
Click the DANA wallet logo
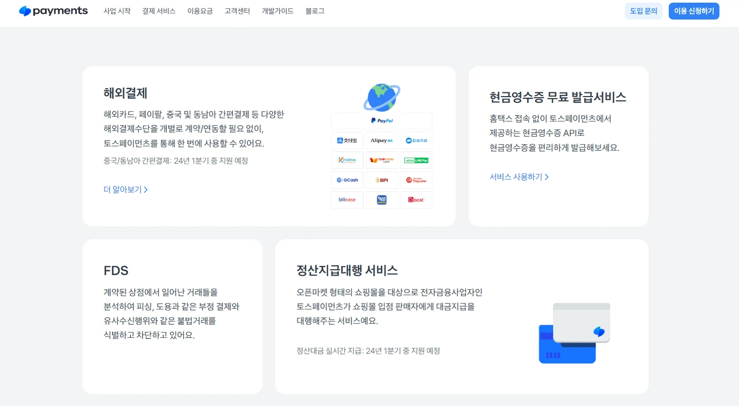[416, 140]
